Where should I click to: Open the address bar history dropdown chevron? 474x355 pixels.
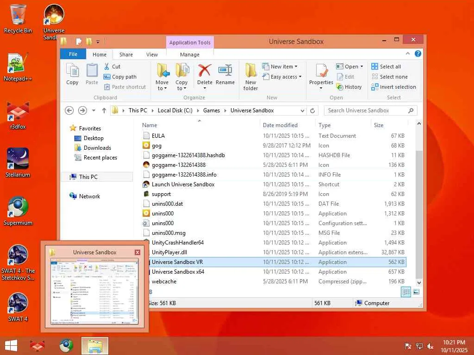pos(302,110)
